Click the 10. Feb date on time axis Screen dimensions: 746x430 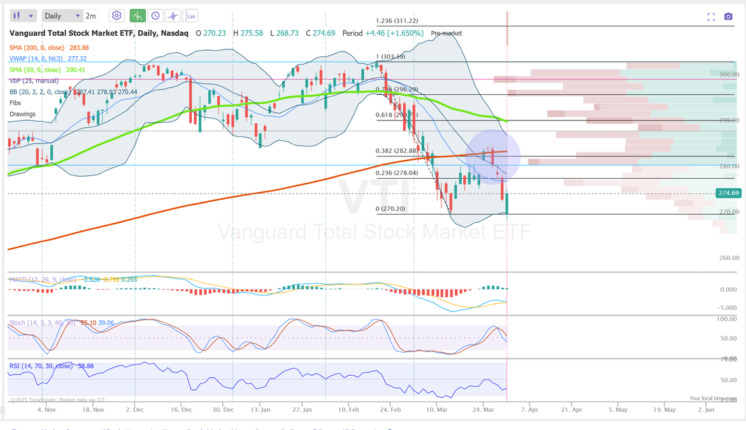(349, 410)
